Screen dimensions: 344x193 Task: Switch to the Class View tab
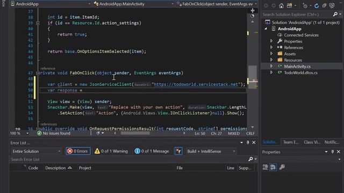[x=312, y=142]
